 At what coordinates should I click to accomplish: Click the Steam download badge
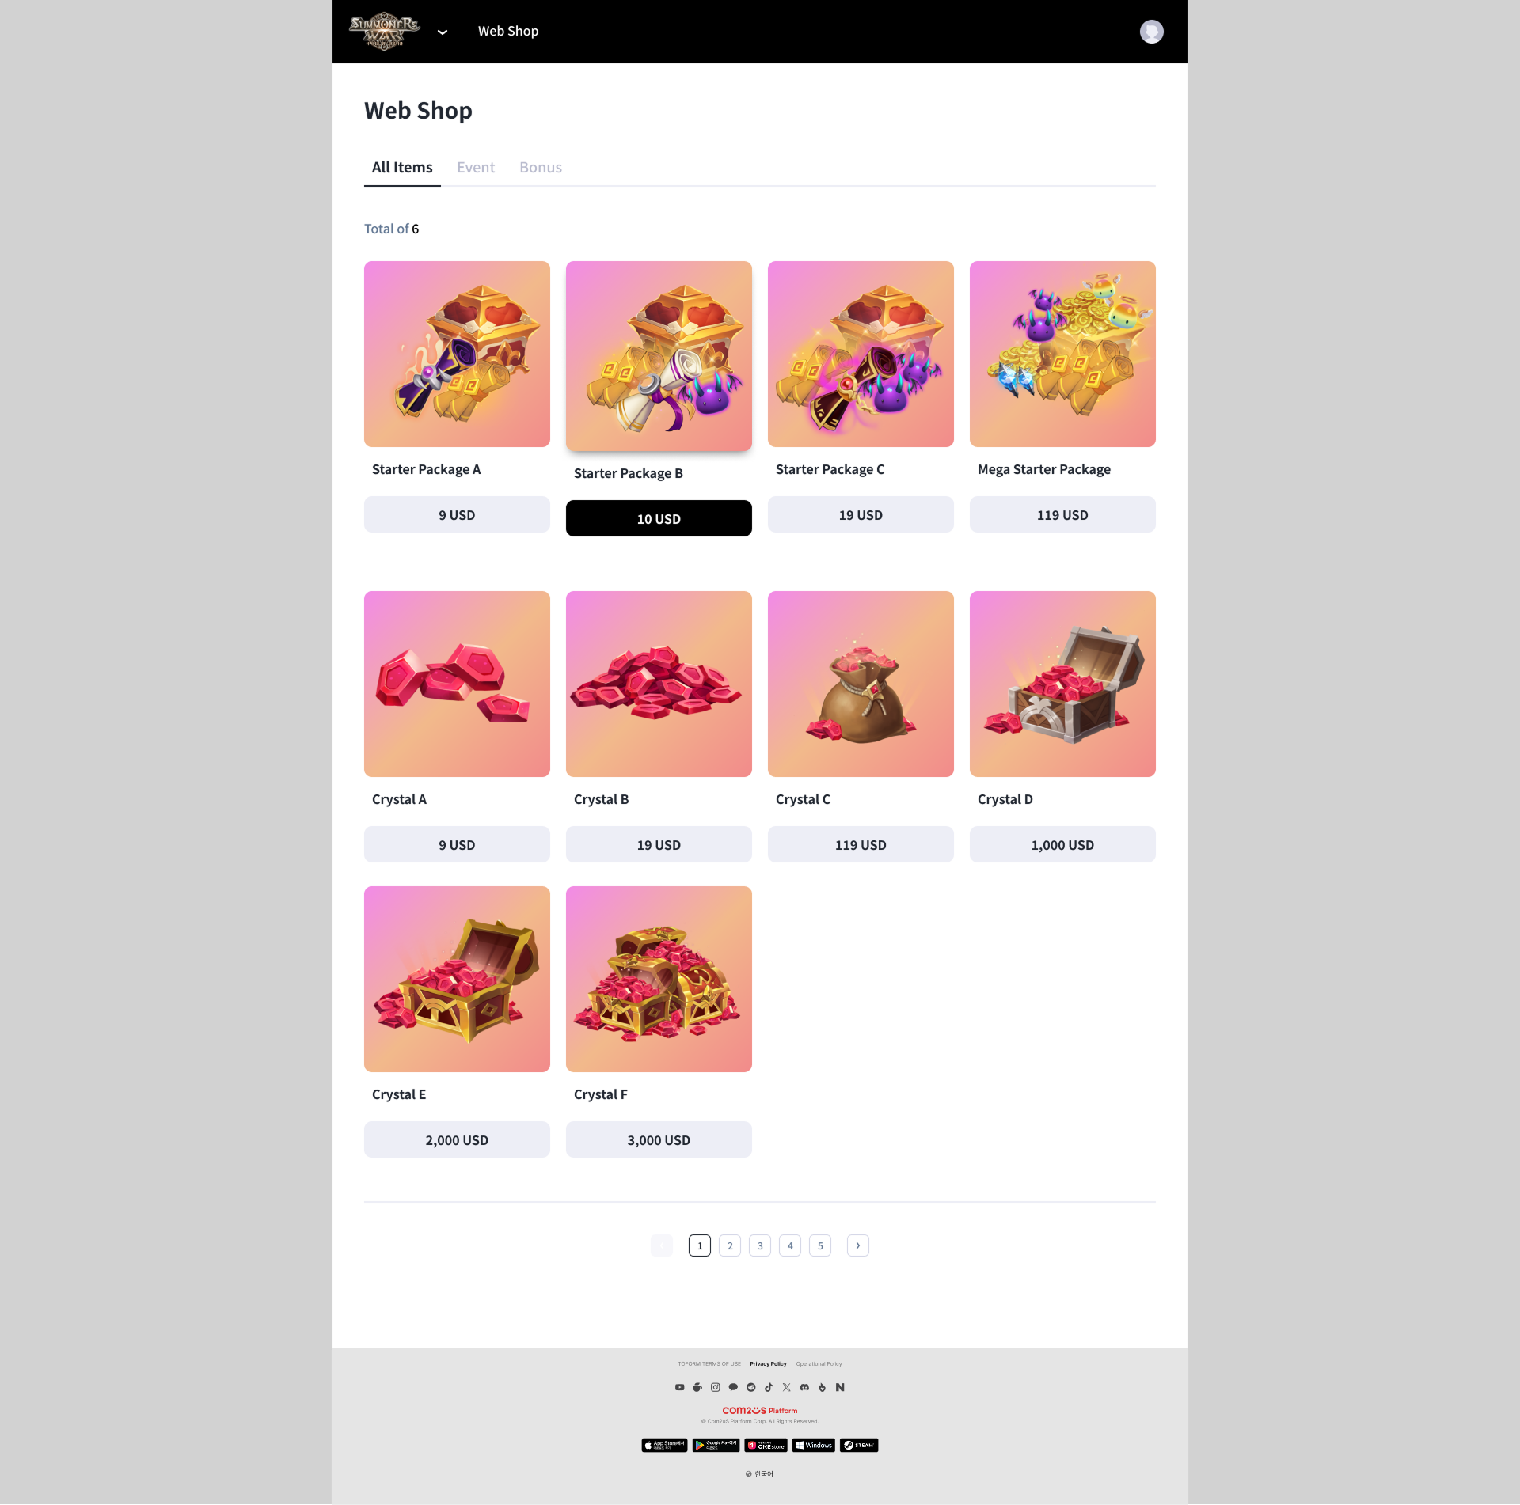pyautogui.click(x=859, y=1446)
